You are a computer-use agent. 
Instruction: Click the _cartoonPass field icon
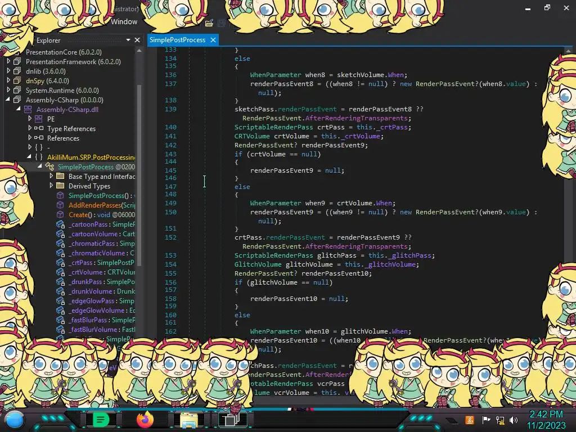(60, 224)
